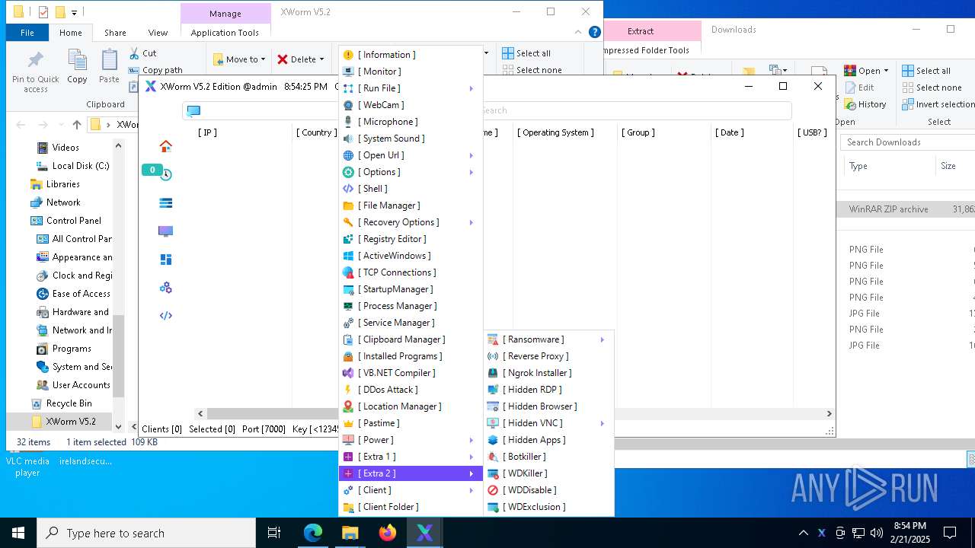Open the WebCam menu entry
The width and height of the screenshot is (975, 548).
tap(411, 105)
